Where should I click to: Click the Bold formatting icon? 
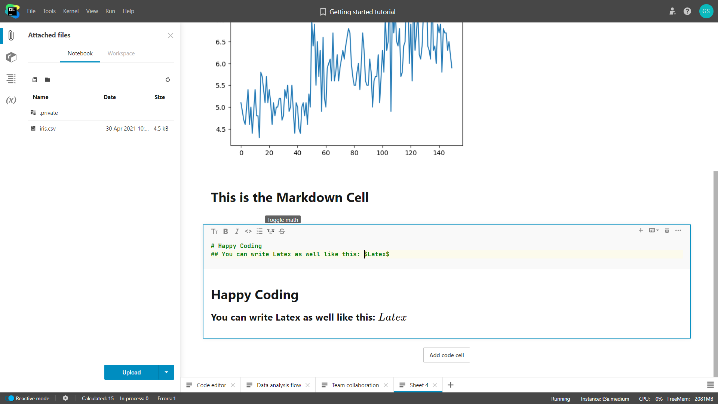(226, 231)
